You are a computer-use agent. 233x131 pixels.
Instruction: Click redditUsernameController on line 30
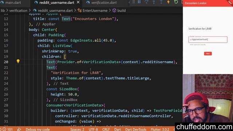tap(145, 116)
